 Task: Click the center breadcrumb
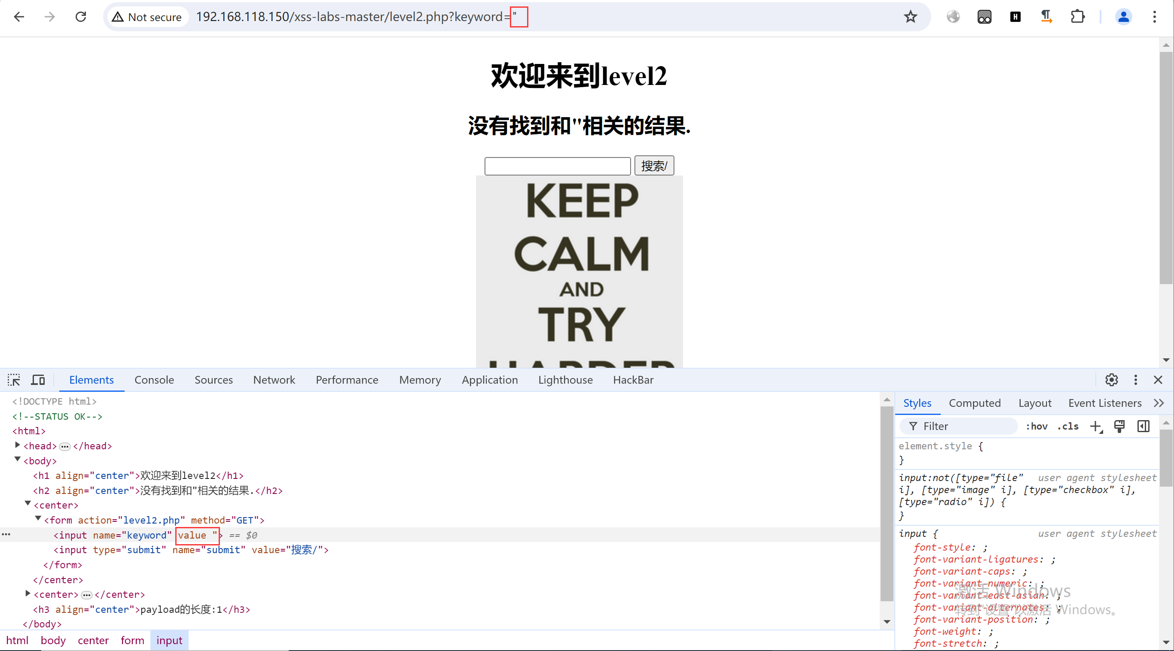coord(93,641)
